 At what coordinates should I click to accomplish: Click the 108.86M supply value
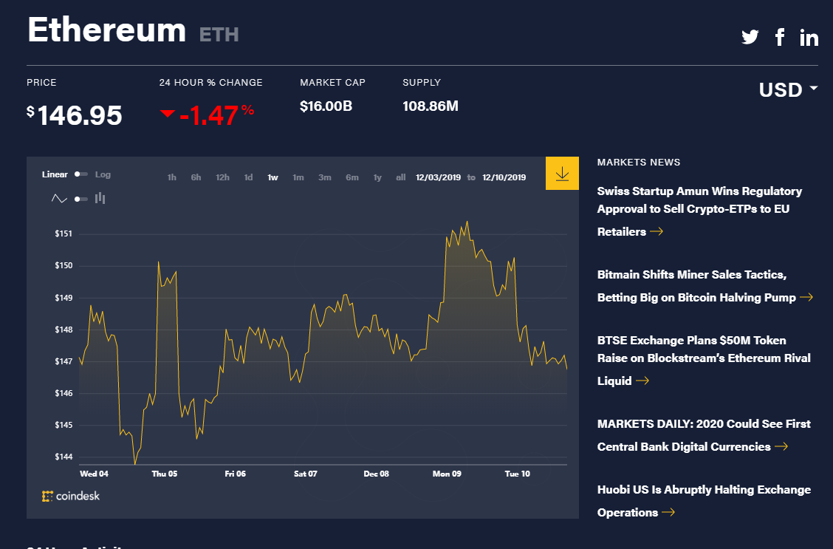point(431,106)
